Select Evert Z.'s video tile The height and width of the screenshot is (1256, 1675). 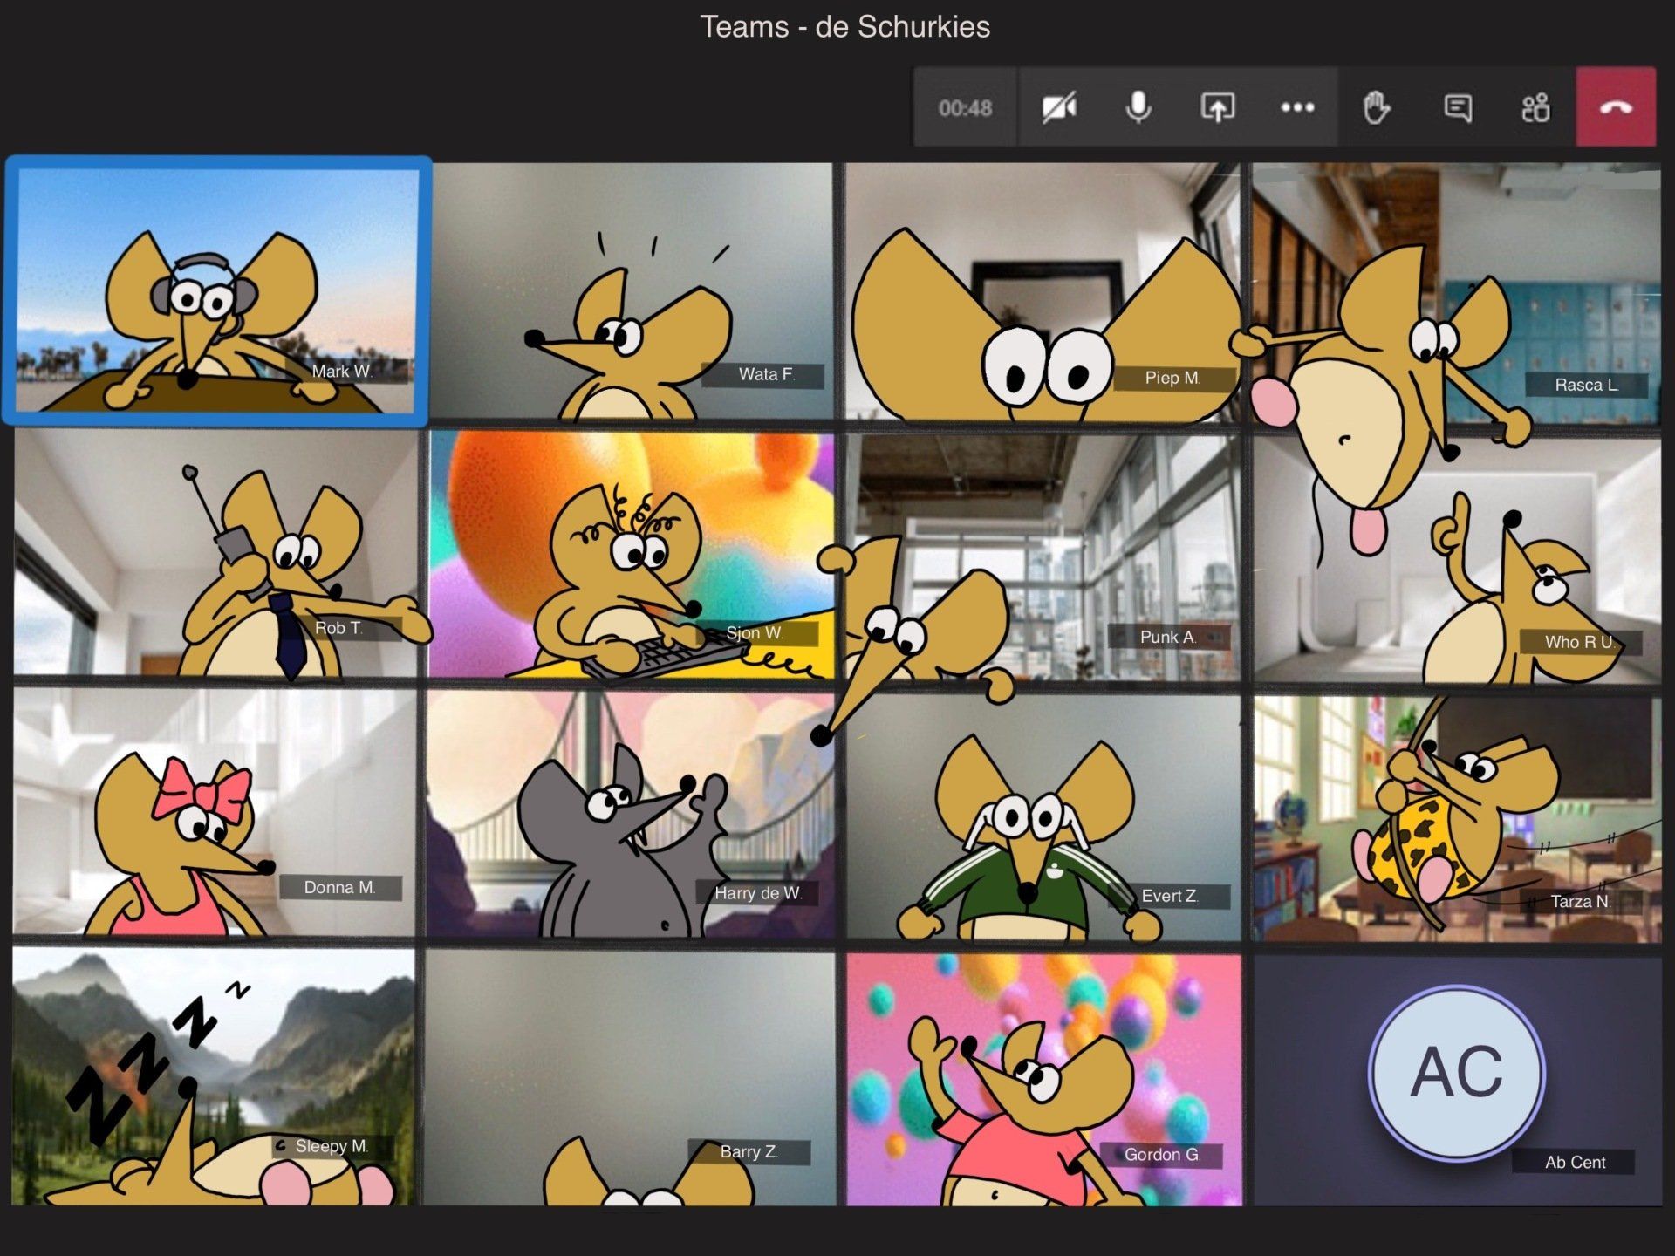click(1043, 818)
